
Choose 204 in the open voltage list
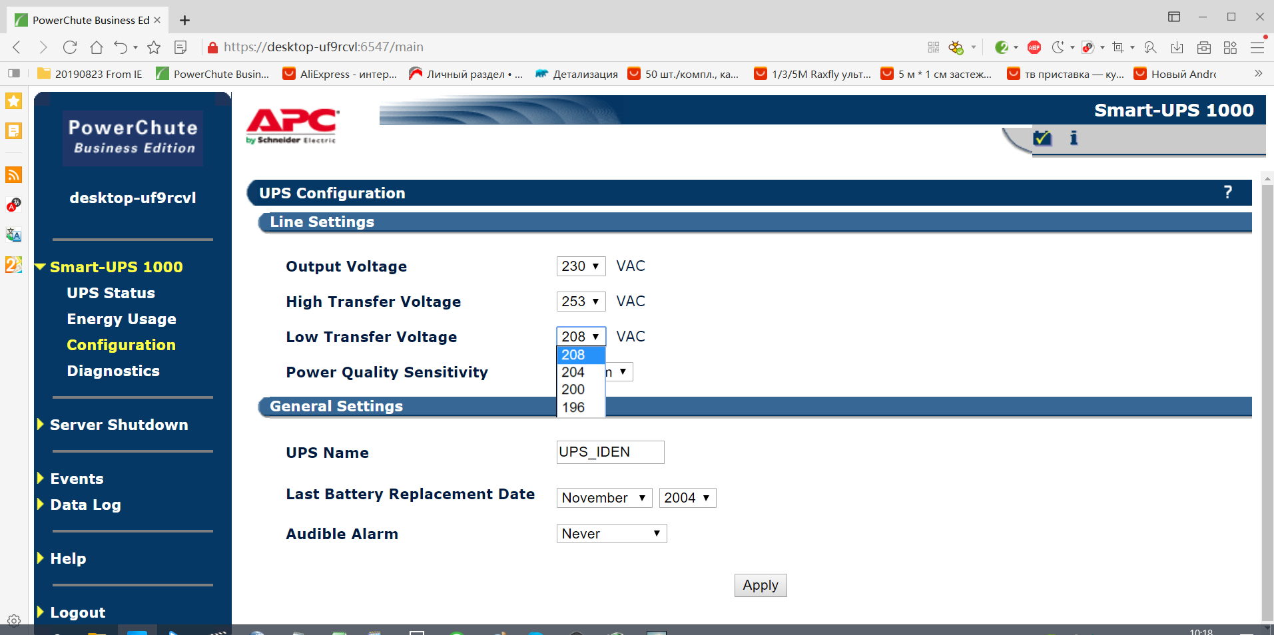pyautogui.click(x=581, y=372)
